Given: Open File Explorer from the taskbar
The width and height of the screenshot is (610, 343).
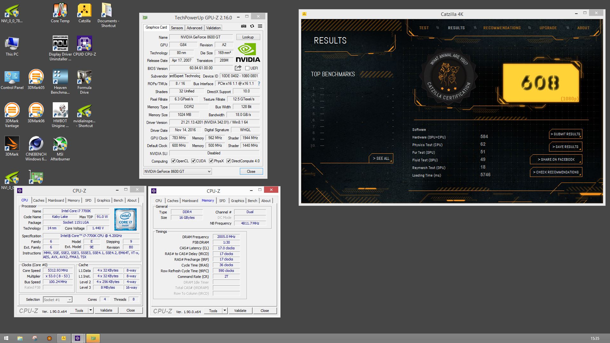Looking at the screenshot, I should pos(20,338).
